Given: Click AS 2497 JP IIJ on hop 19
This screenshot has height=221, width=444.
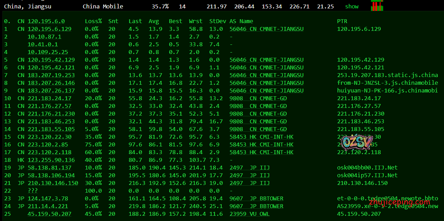Looking at the screenshot, I should tap(250, 168).
